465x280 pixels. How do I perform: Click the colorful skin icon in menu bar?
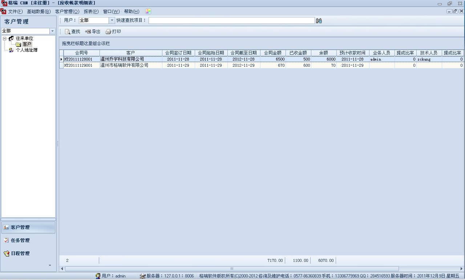(x=148, y=12)
